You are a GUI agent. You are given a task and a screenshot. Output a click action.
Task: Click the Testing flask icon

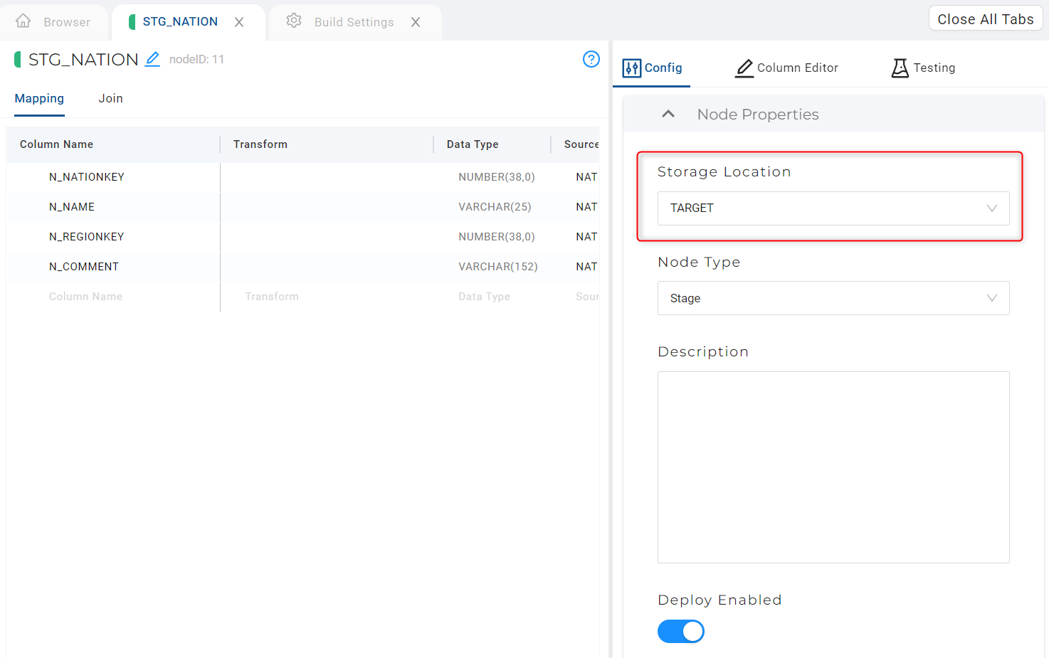click(900, 68)
